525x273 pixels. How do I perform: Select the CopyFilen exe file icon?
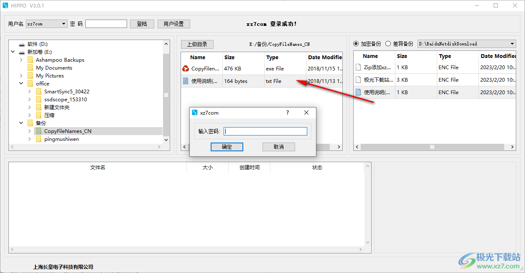(x=186, y=69)
